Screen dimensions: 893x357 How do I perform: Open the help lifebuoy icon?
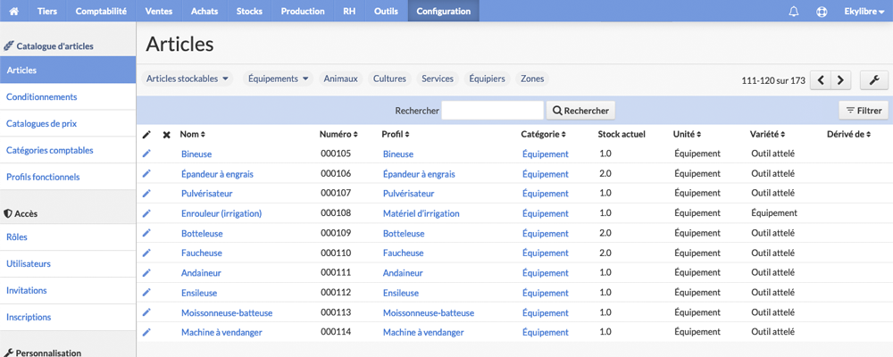[x=822, y=12]
